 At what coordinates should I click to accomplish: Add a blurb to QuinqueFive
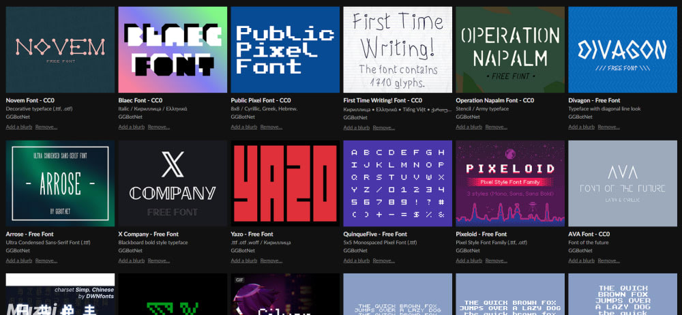pos(356,260)
